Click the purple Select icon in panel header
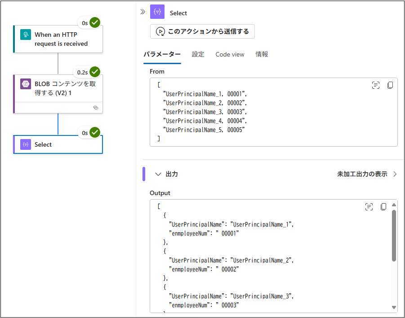The width and height of the screenshot is (405, 318). tap(157, 13)
